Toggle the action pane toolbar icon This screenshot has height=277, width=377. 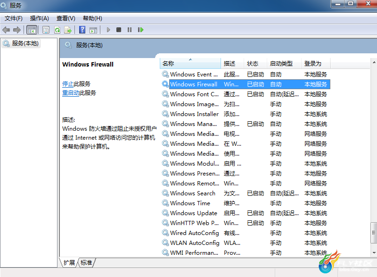(93, 30)
